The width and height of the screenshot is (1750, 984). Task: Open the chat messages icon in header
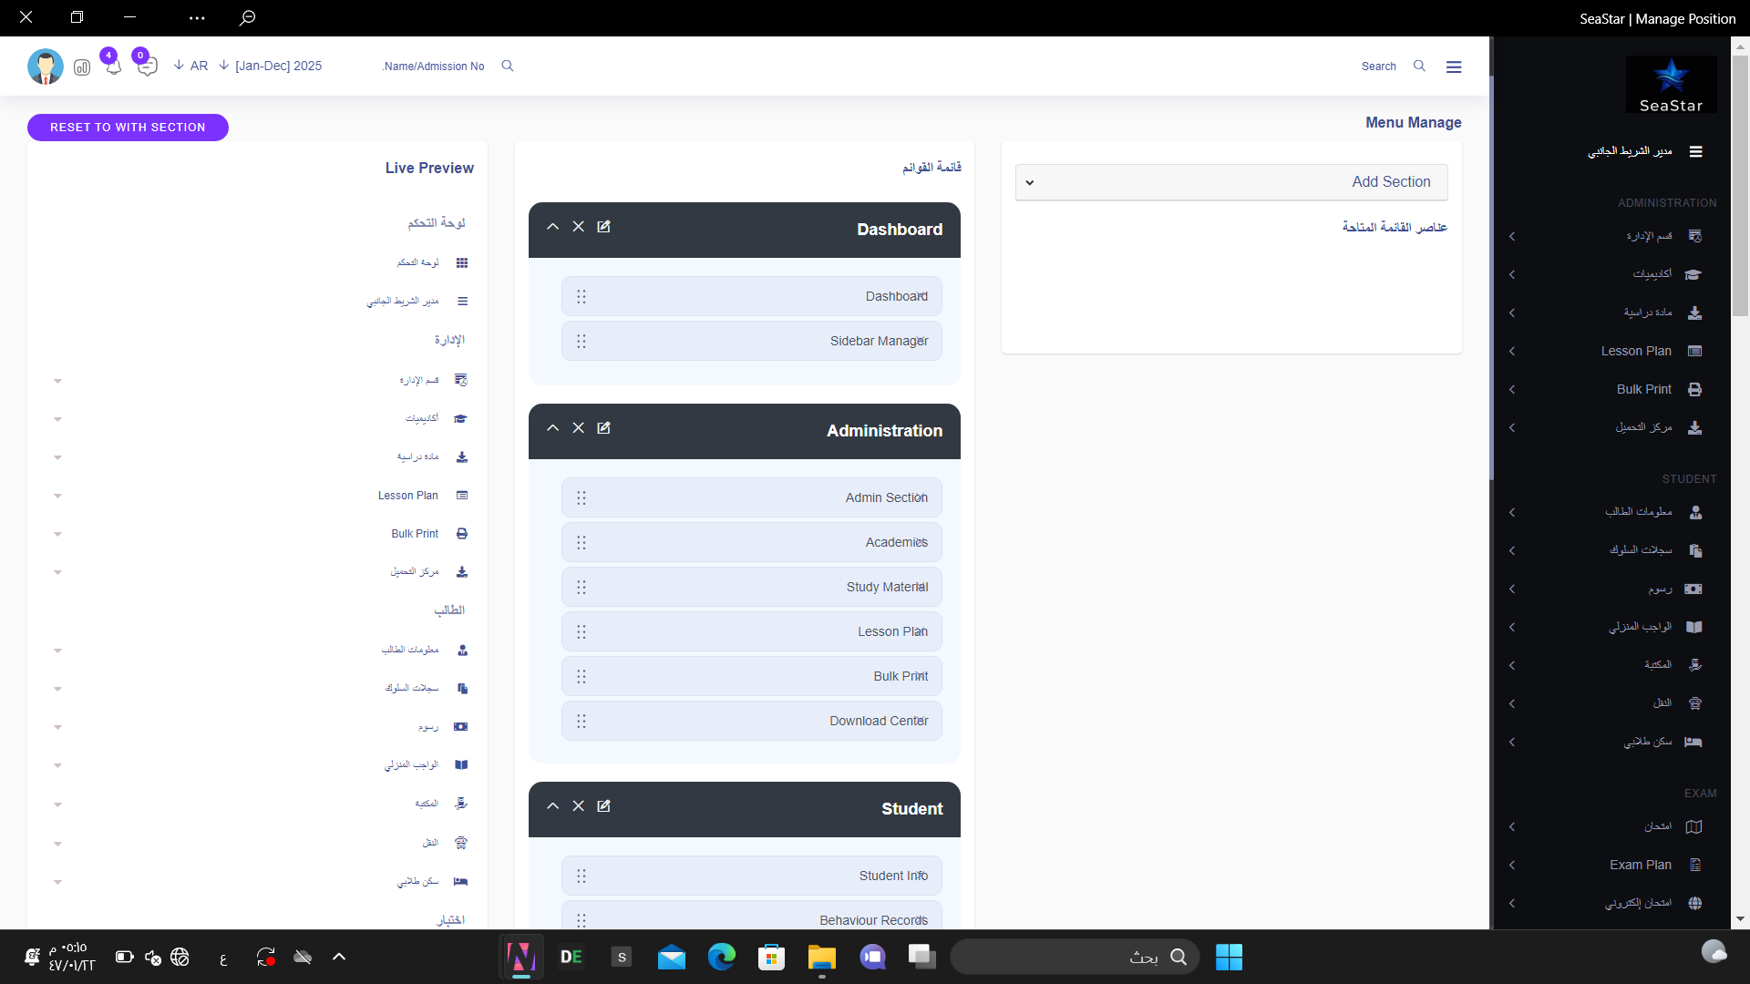148,67
